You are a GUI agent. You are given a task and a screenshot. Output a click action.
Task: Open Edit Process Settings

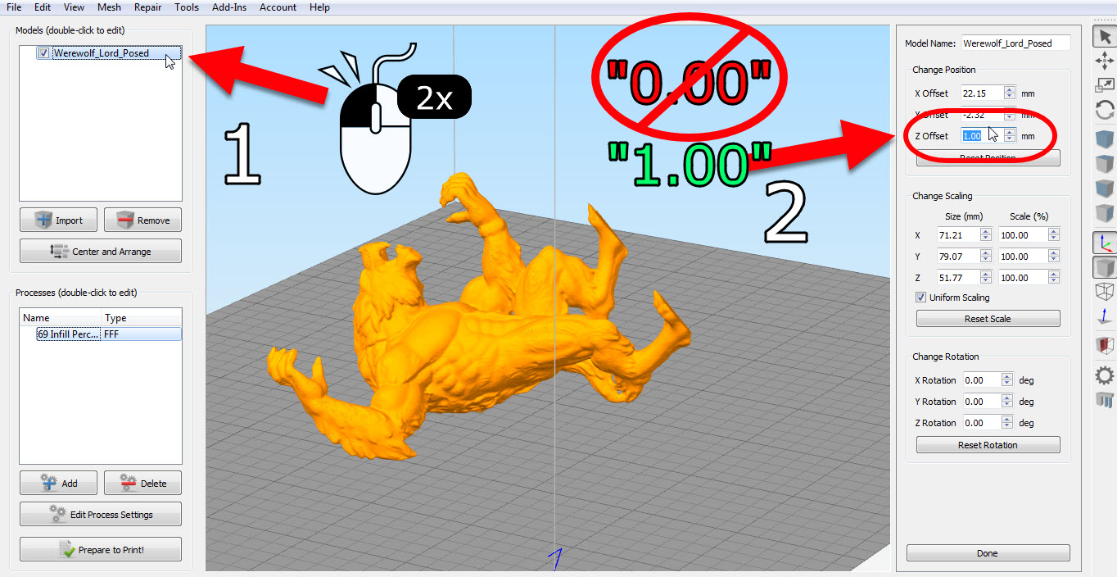101,515
